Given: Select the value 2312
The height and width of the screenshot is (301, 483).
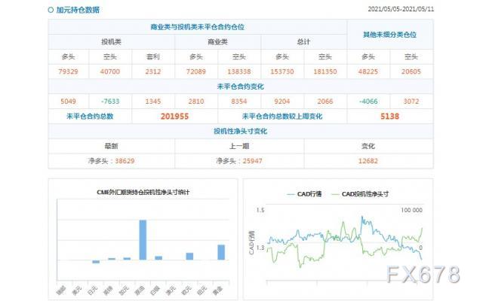Looking at the screenshot, I should pos(153,71).
